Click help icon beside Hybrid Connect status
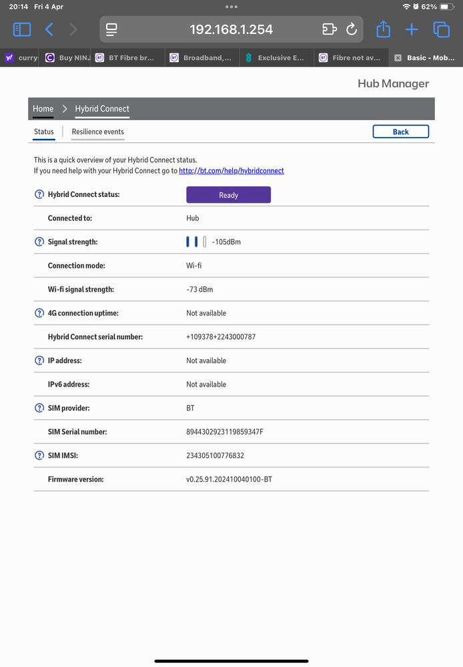This screenshot has height=667, width=463. (39, 195)
